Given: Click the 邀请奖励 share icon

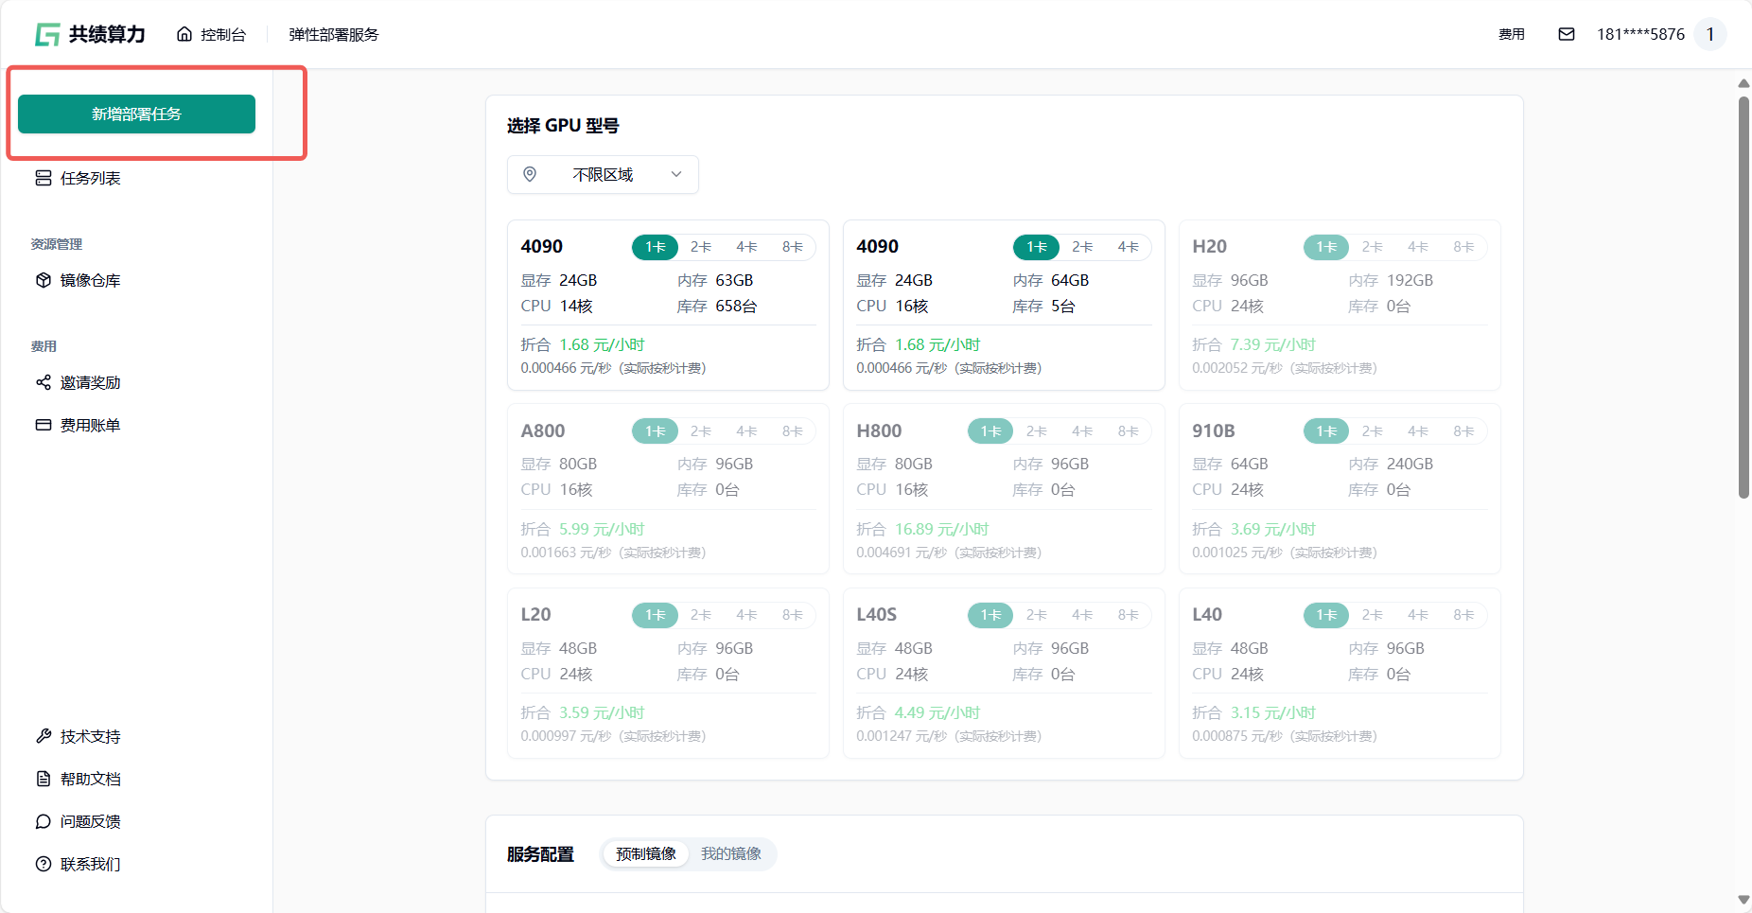Looking at the screenshot, I should (x=44, y=382).
